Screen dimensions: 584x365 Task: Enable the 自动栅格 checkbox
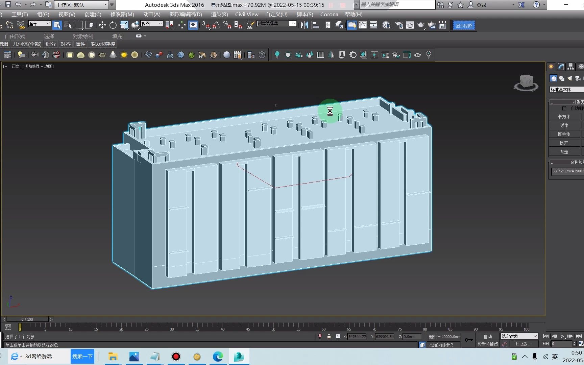564,108
